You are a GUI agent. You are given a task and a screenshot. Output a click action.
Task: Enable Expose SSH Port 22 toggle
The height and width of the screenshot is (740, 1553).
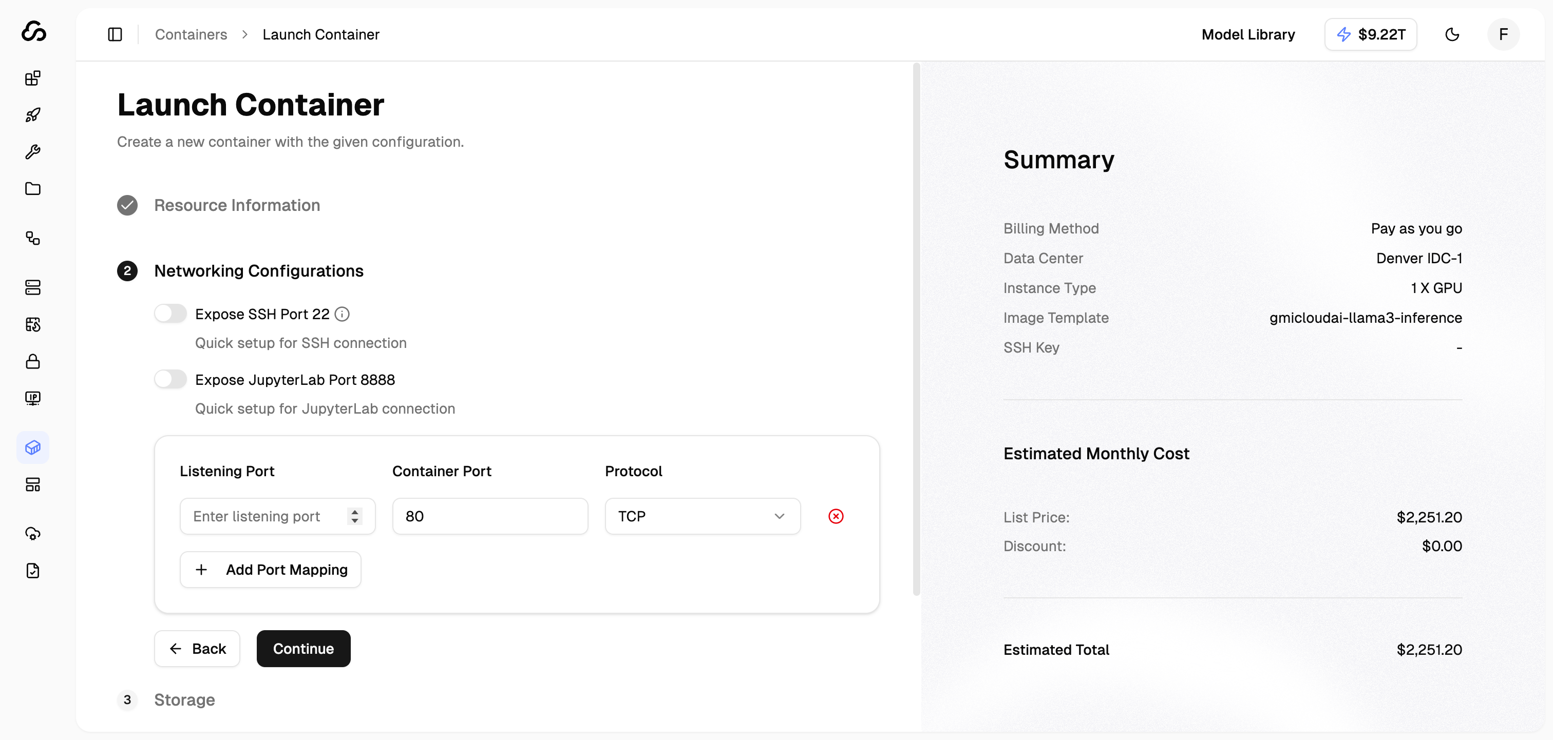click(171, 314)
